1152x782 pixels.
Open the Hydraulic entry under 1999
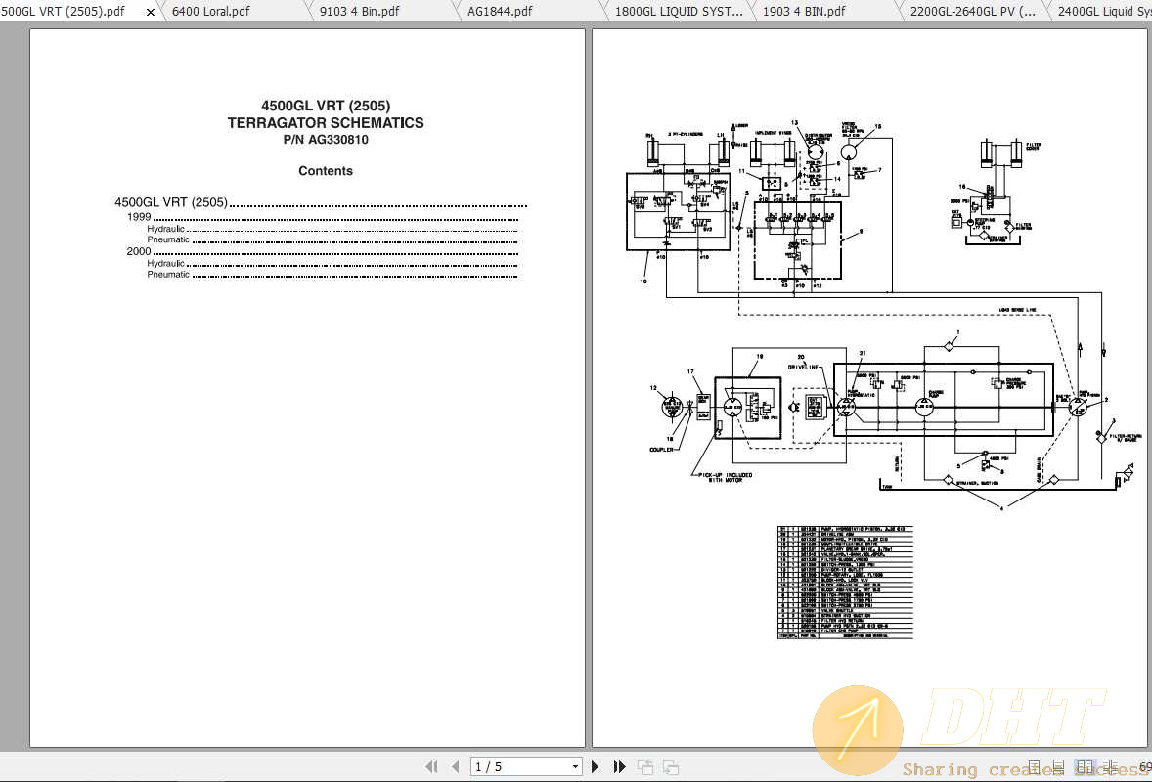(x=332, y=229)
